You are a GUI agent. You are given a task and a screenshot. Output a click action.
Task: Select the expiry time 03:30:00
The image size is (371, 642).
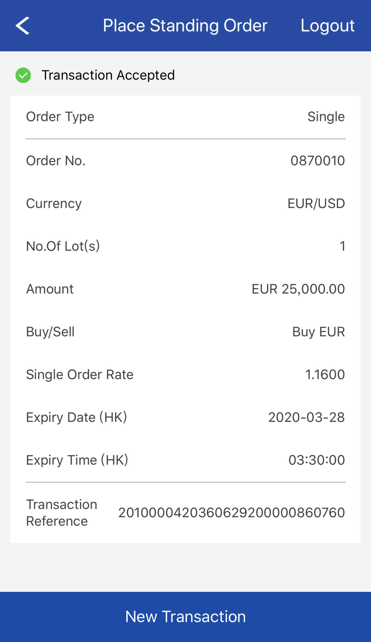pos(316,460)
